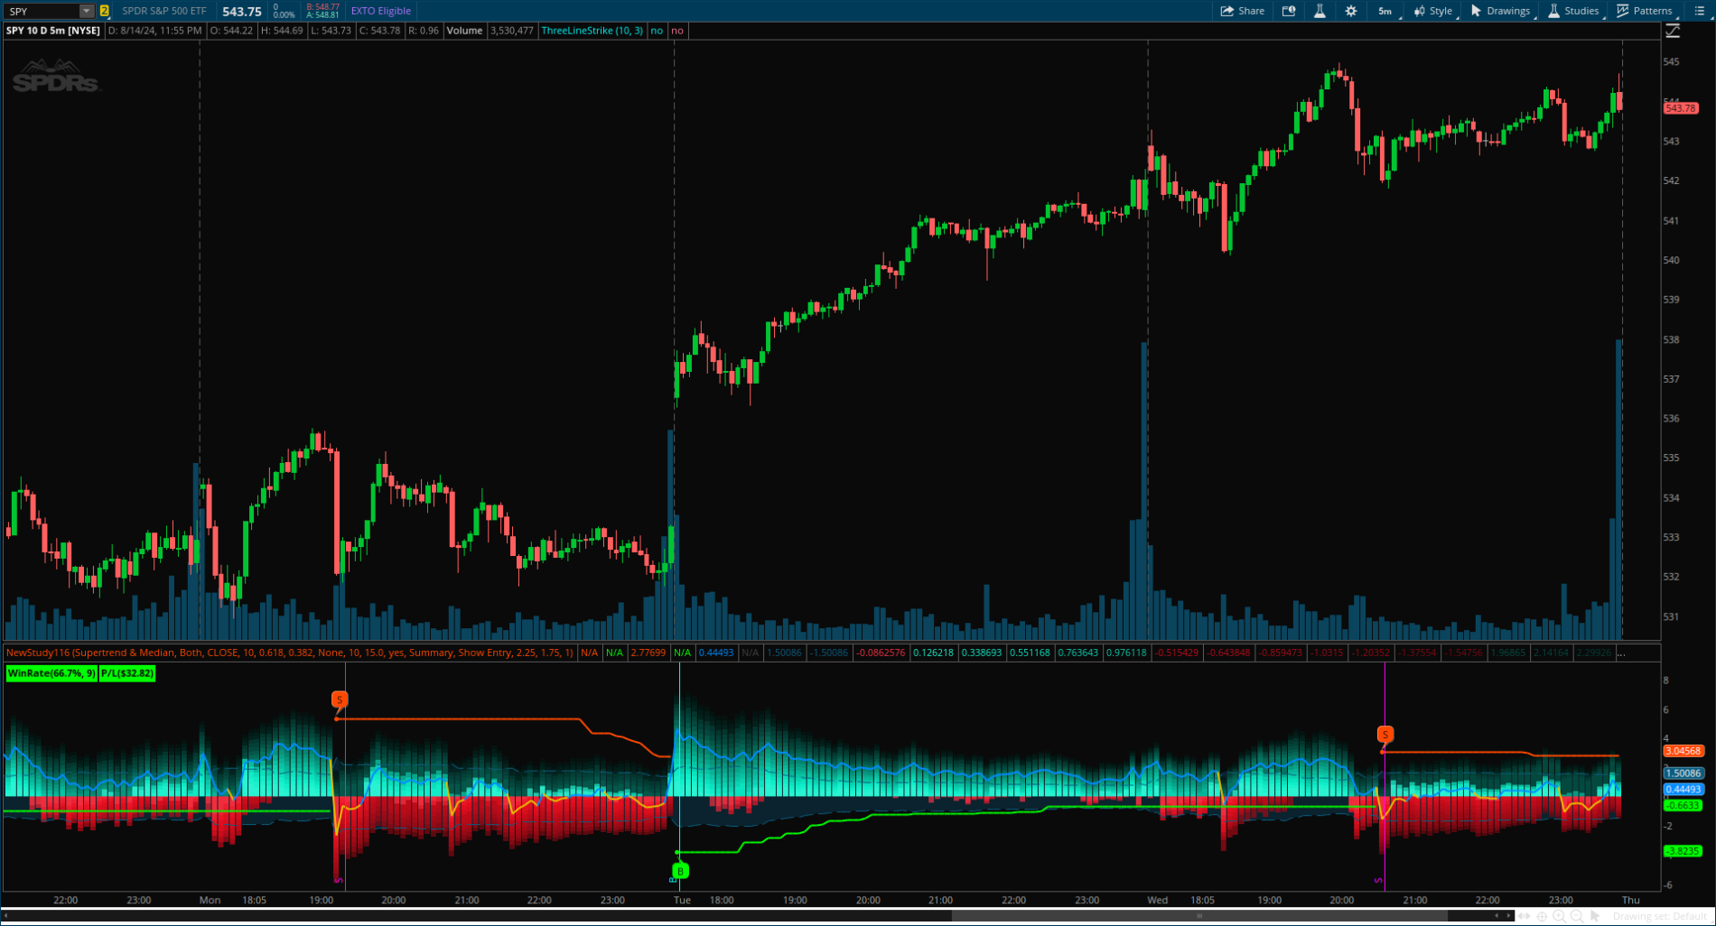Viewport: 1716px width, 926px height.
Task: Click the pointer tool icon at bottom
Action: 1595,916
